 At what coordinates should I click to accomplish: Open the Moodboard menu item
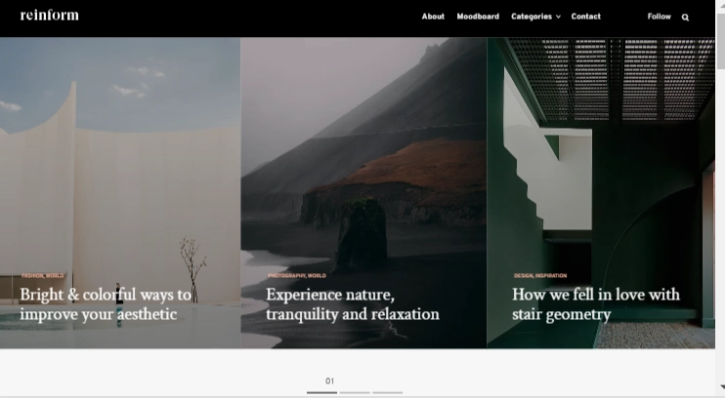(478, 17)
